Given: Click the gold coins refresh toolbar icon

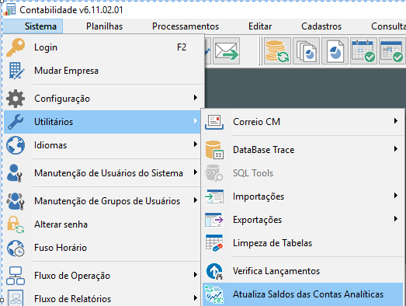Looking at the screenshot, I should [277, 51].
